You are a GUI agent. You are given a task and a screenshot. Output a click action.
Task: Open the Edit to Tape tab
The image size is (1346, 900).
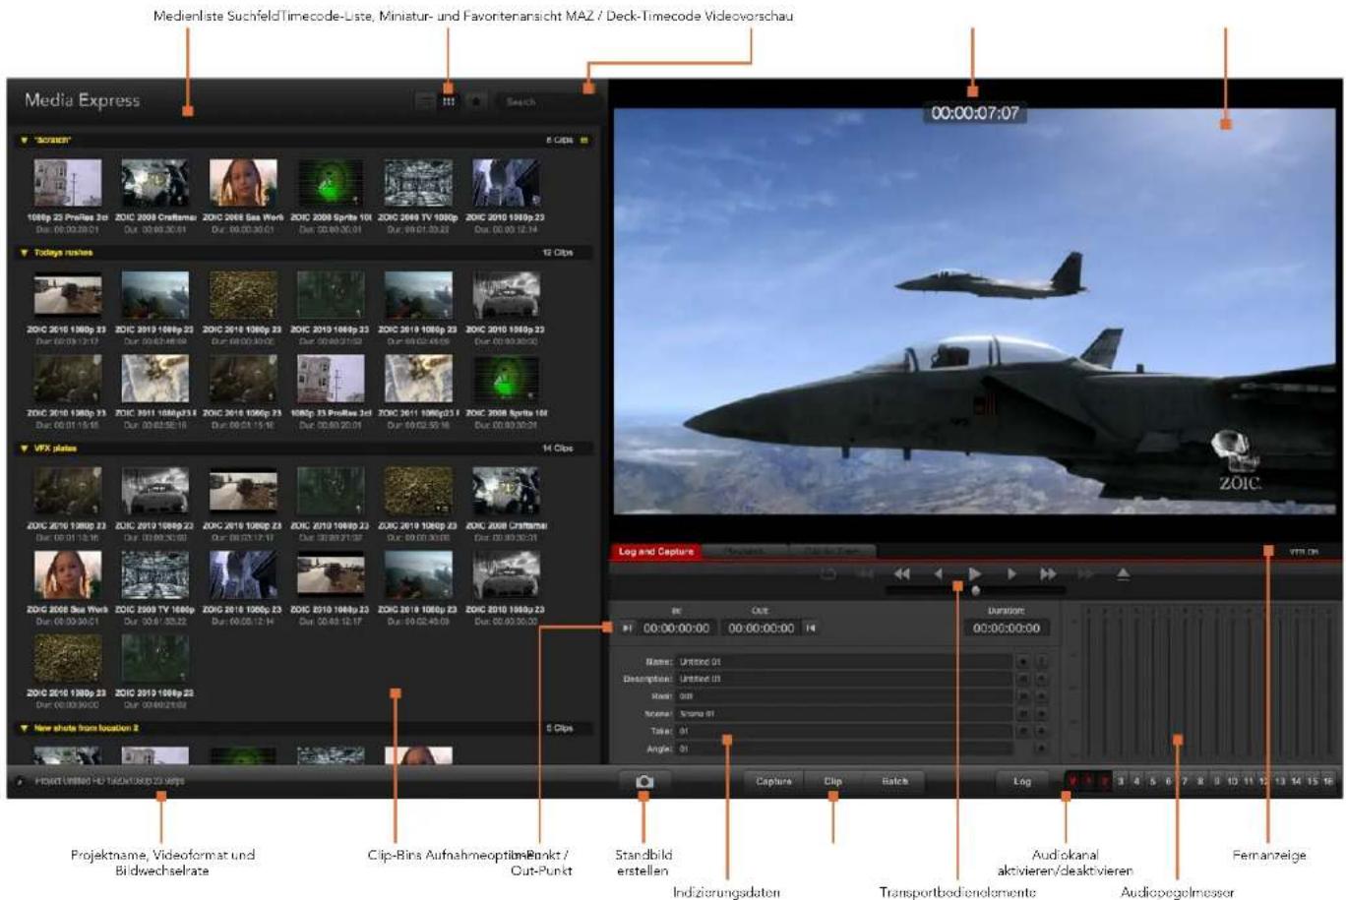832,552
